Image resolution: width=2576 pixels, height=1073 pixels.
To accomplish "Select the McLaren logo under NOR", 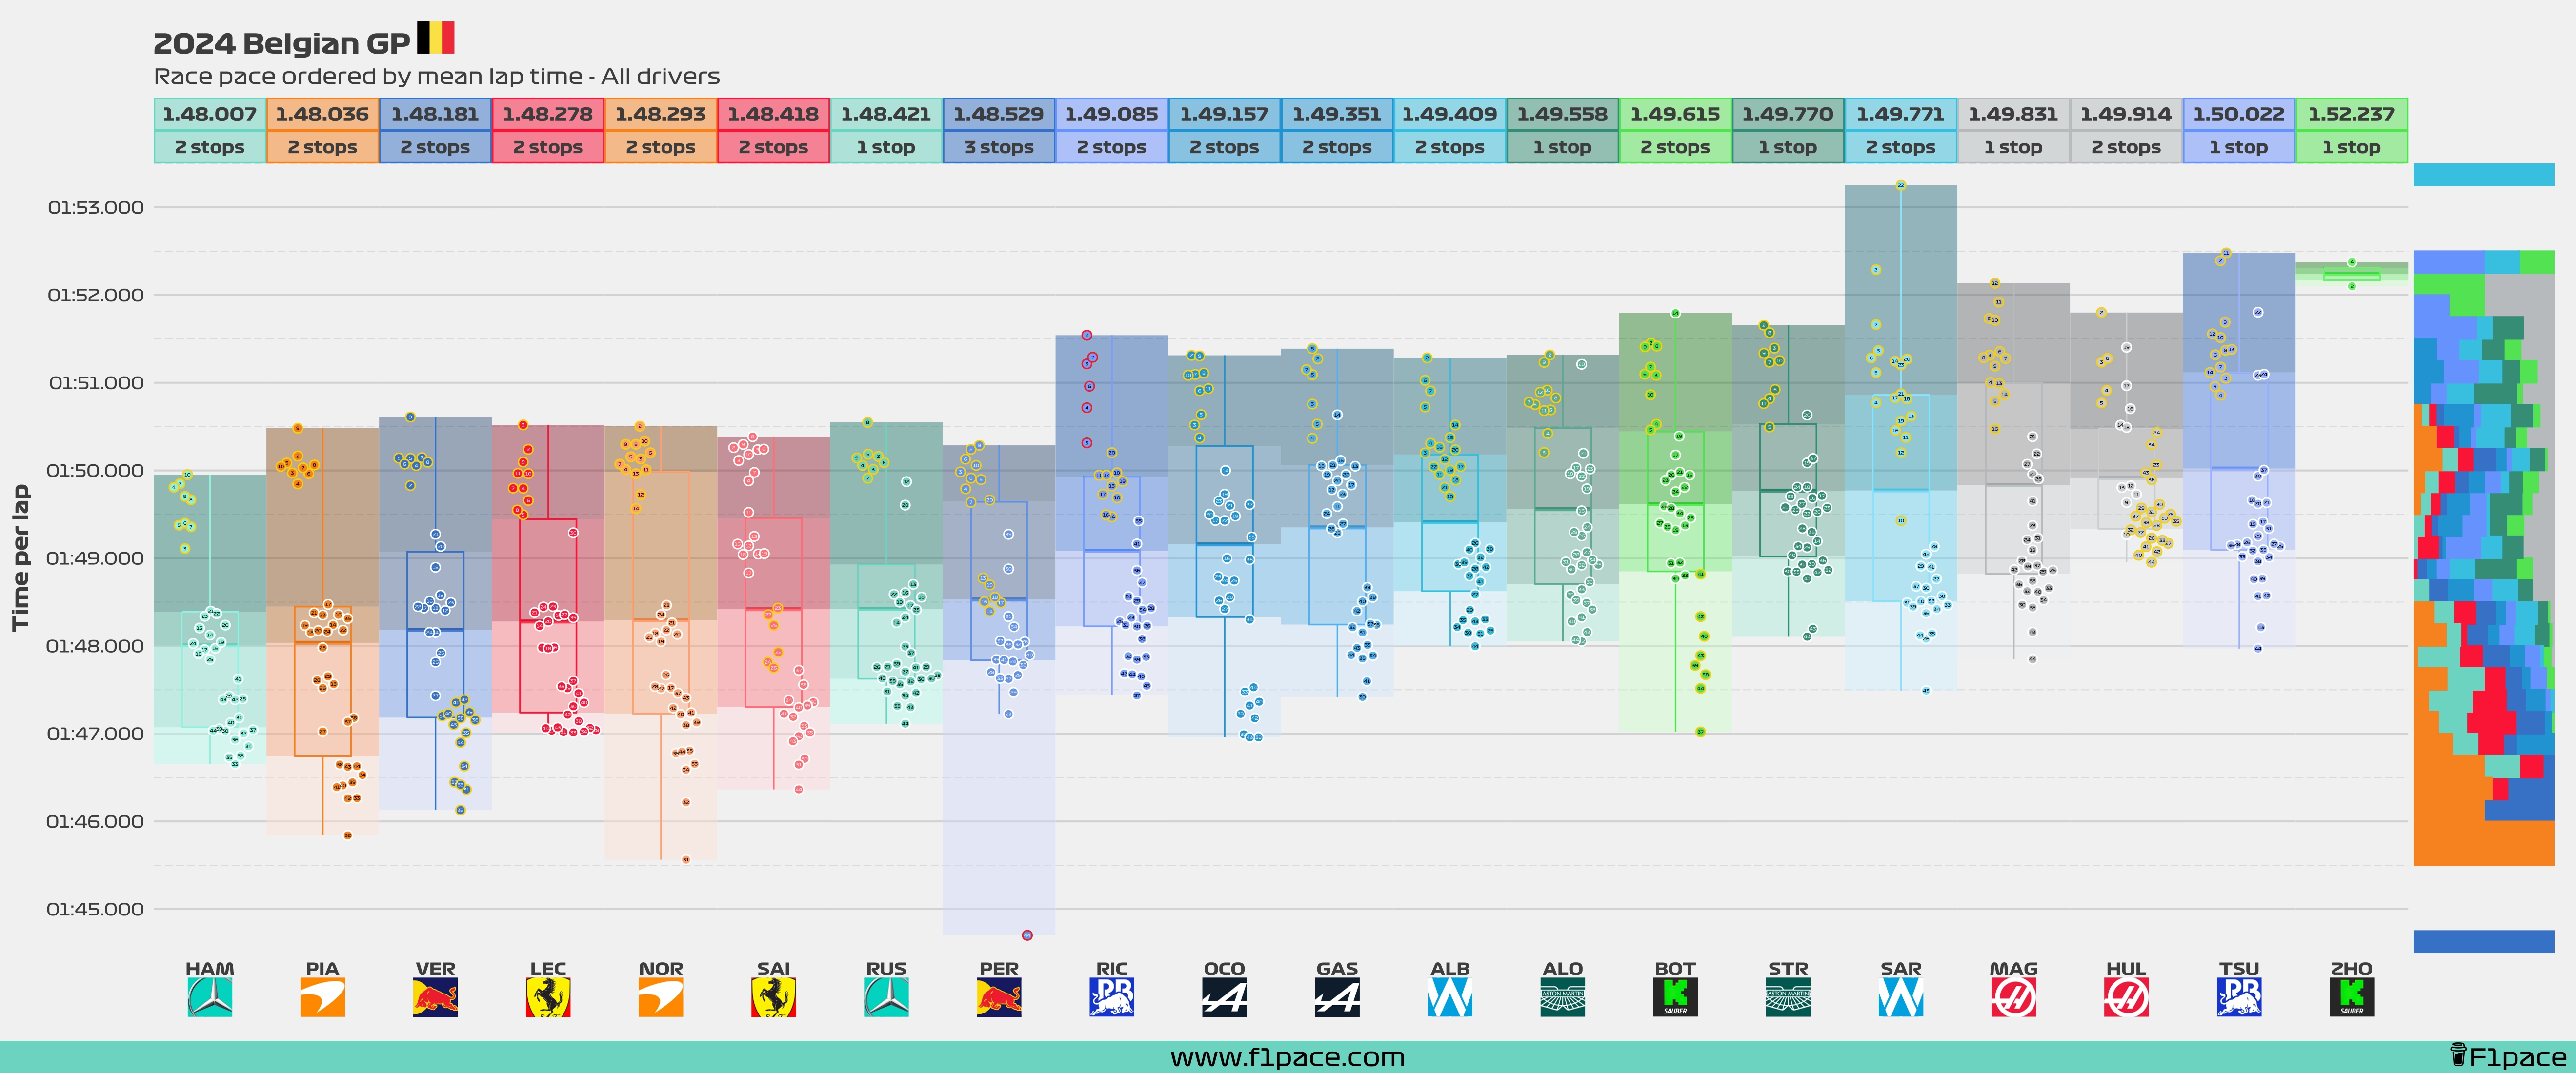I will pos(661,997).
